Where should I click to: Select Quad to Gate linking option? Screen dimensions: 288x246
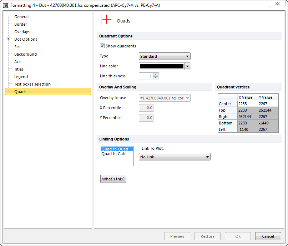tap(114, 154)
